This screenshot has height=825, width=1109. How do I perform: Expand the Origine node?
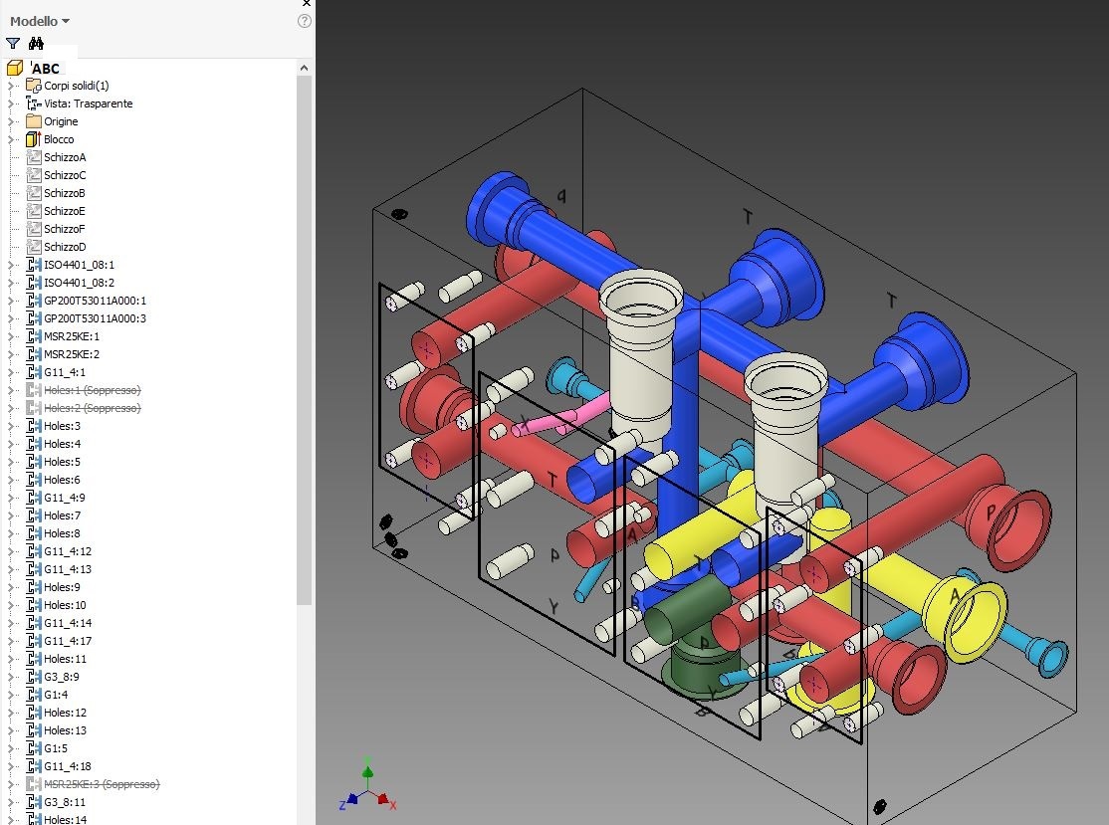point(10,121)
